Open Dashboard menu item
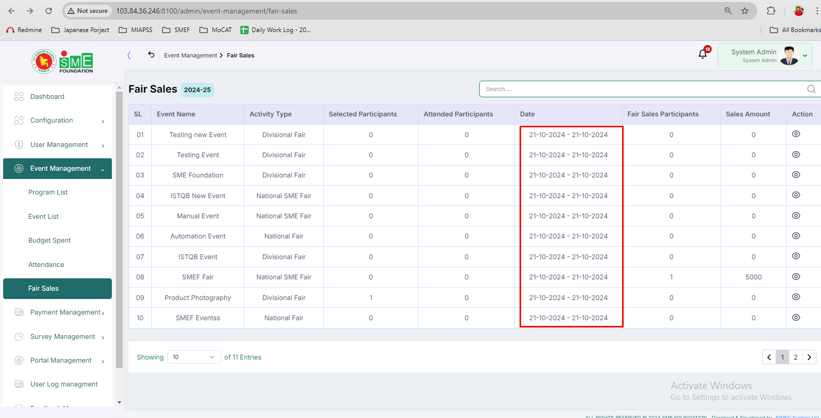The height and width of the screenshot is (418, 821). (x=47, y=97)
